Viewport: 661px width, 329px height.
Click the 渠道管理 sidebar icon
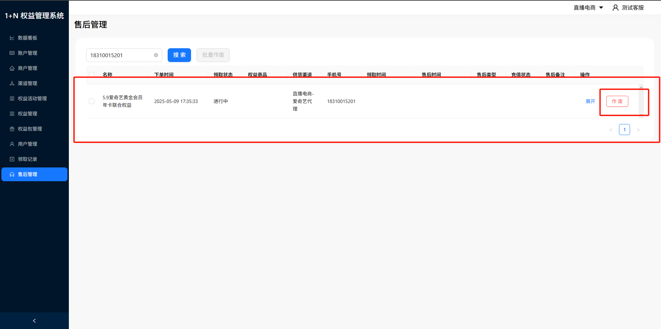tap(12, 83)
